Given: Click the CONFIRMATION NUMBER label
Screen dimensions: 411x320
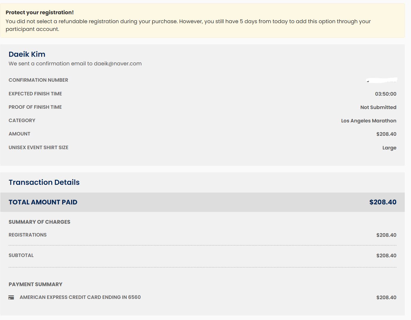Looking at the screenshot, I should (x=38, y=80).
